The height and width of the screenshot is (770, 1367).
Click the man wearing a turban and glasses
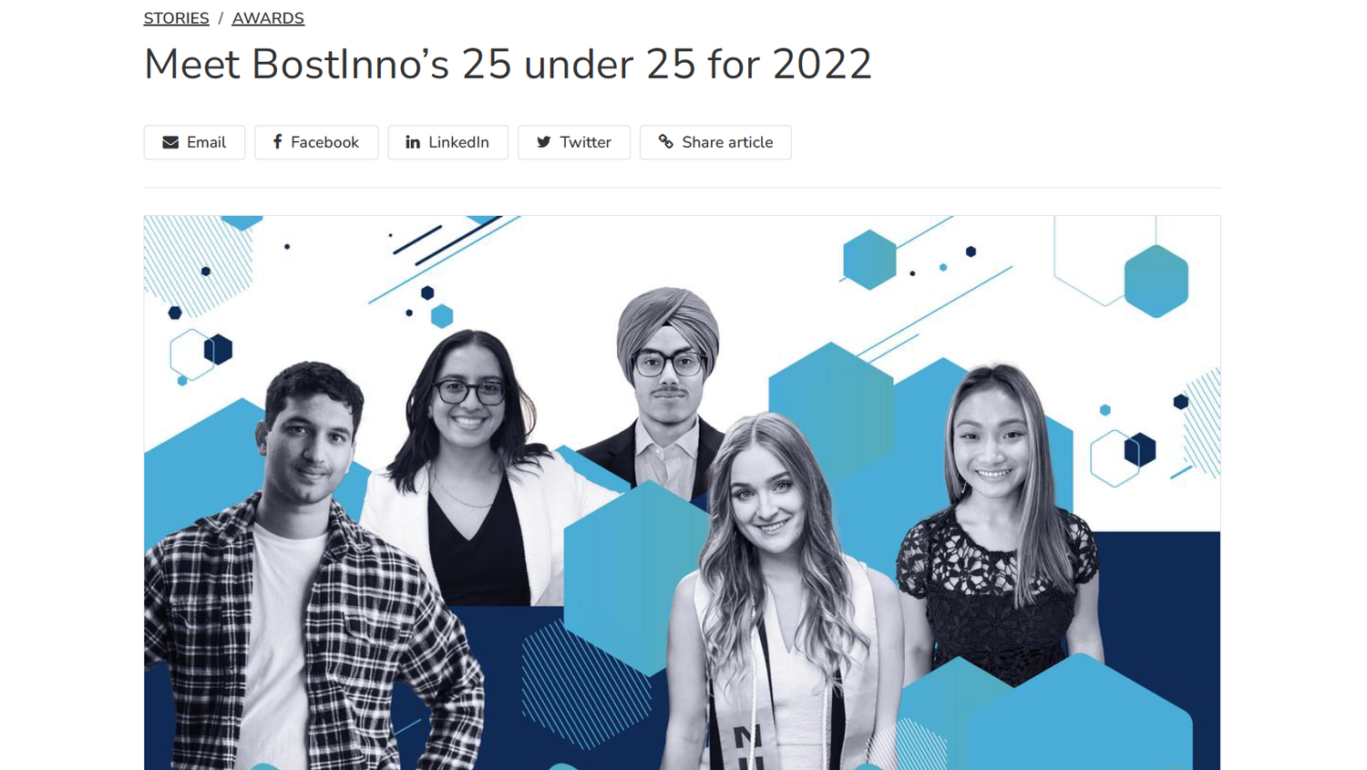tap(663, 392)
